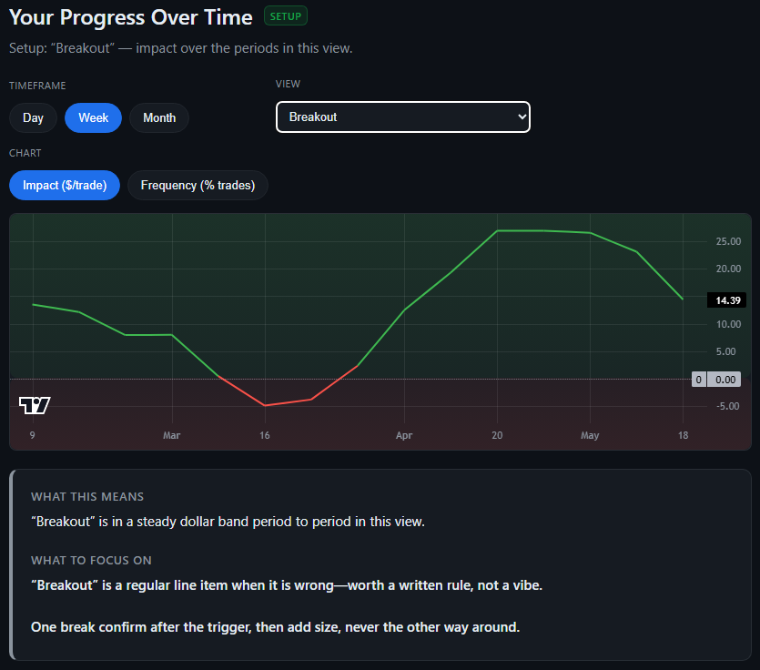Screen dimensions: 760x670
Task: Click the 0 marker beside 0.00
Action: coord(698,380)
